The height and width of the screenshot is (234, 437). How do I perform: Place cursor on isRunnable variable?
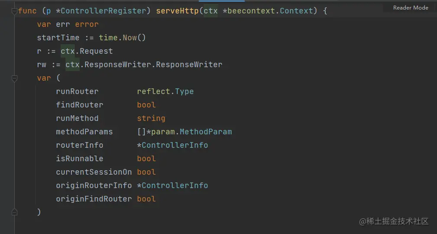click(x=80, y=159)
